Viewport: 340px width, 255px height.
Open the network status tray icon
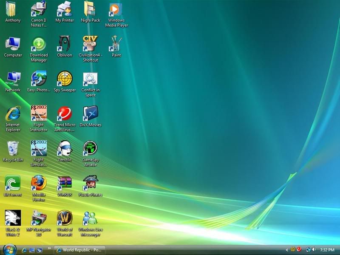click(308, 249)
